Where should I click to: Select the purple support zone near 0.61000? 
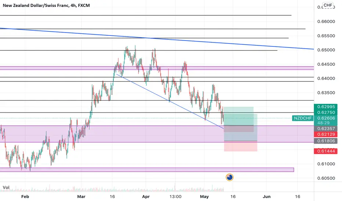(x=147, y=170)
